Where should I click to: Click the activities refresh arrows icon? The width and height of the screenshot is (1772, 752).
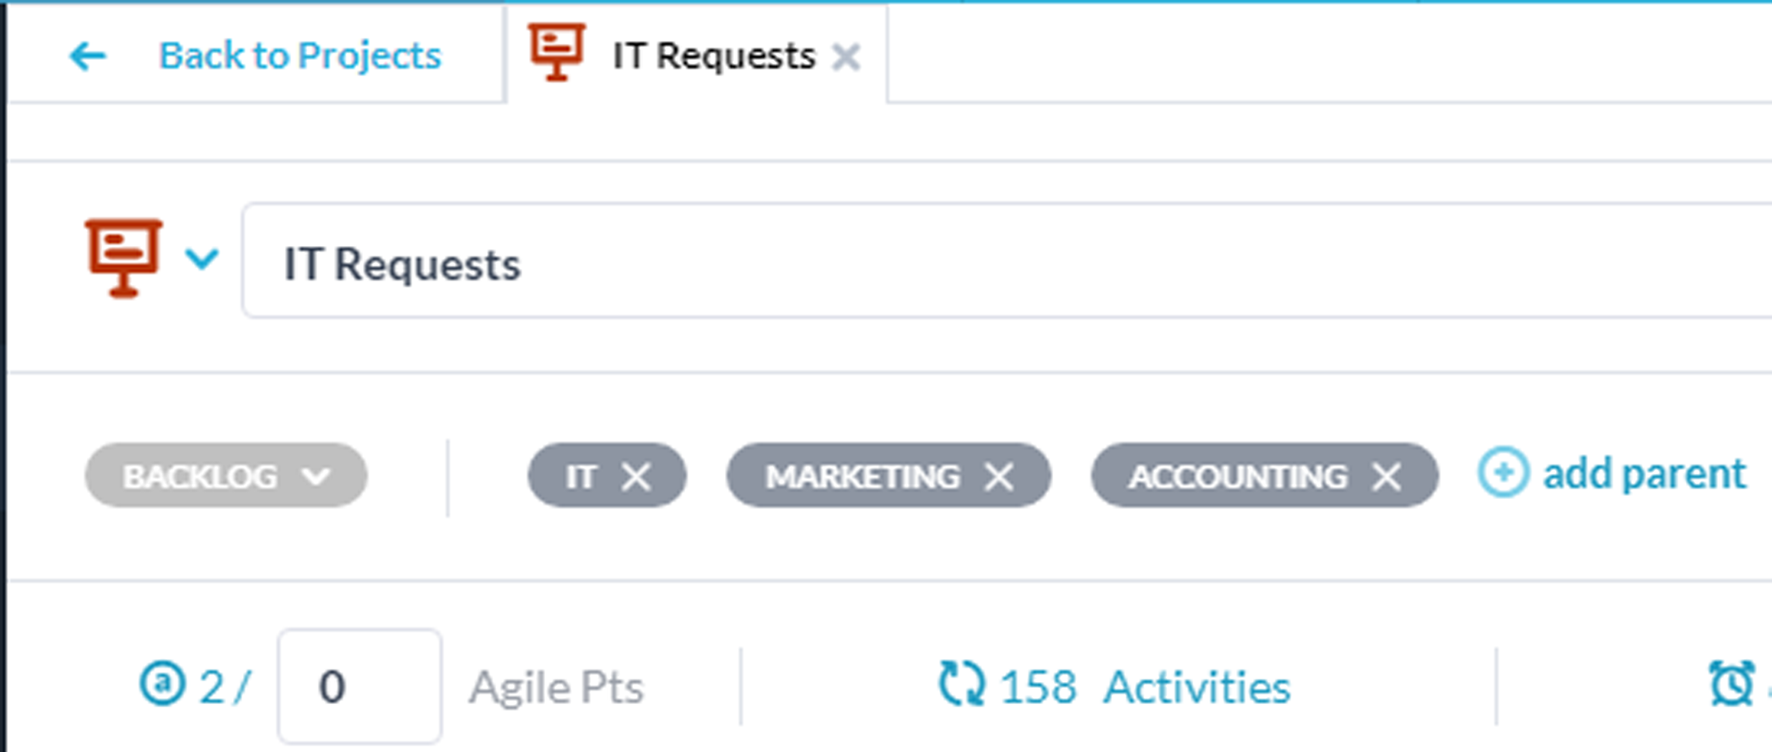click(962, 684)
